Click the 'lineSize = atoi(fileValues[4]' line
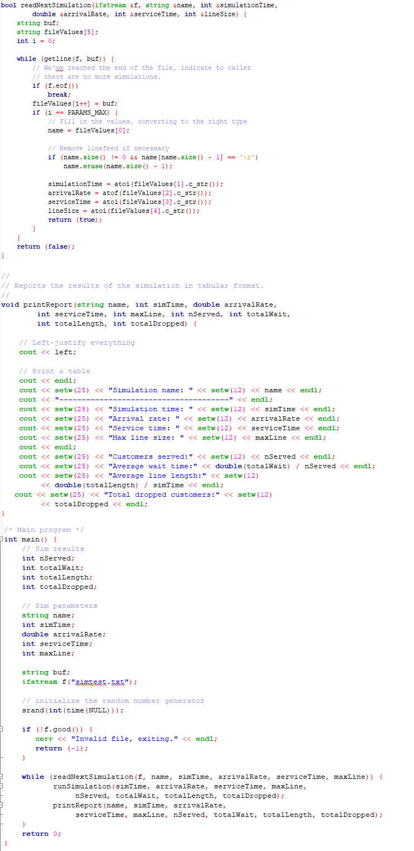Image resolution: width=414 pixels, height=851 pixels. [x=124, y=211]
